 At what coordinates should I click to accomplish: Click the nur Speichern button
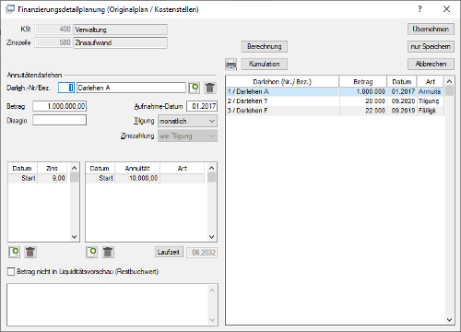(x=431, y=47)
